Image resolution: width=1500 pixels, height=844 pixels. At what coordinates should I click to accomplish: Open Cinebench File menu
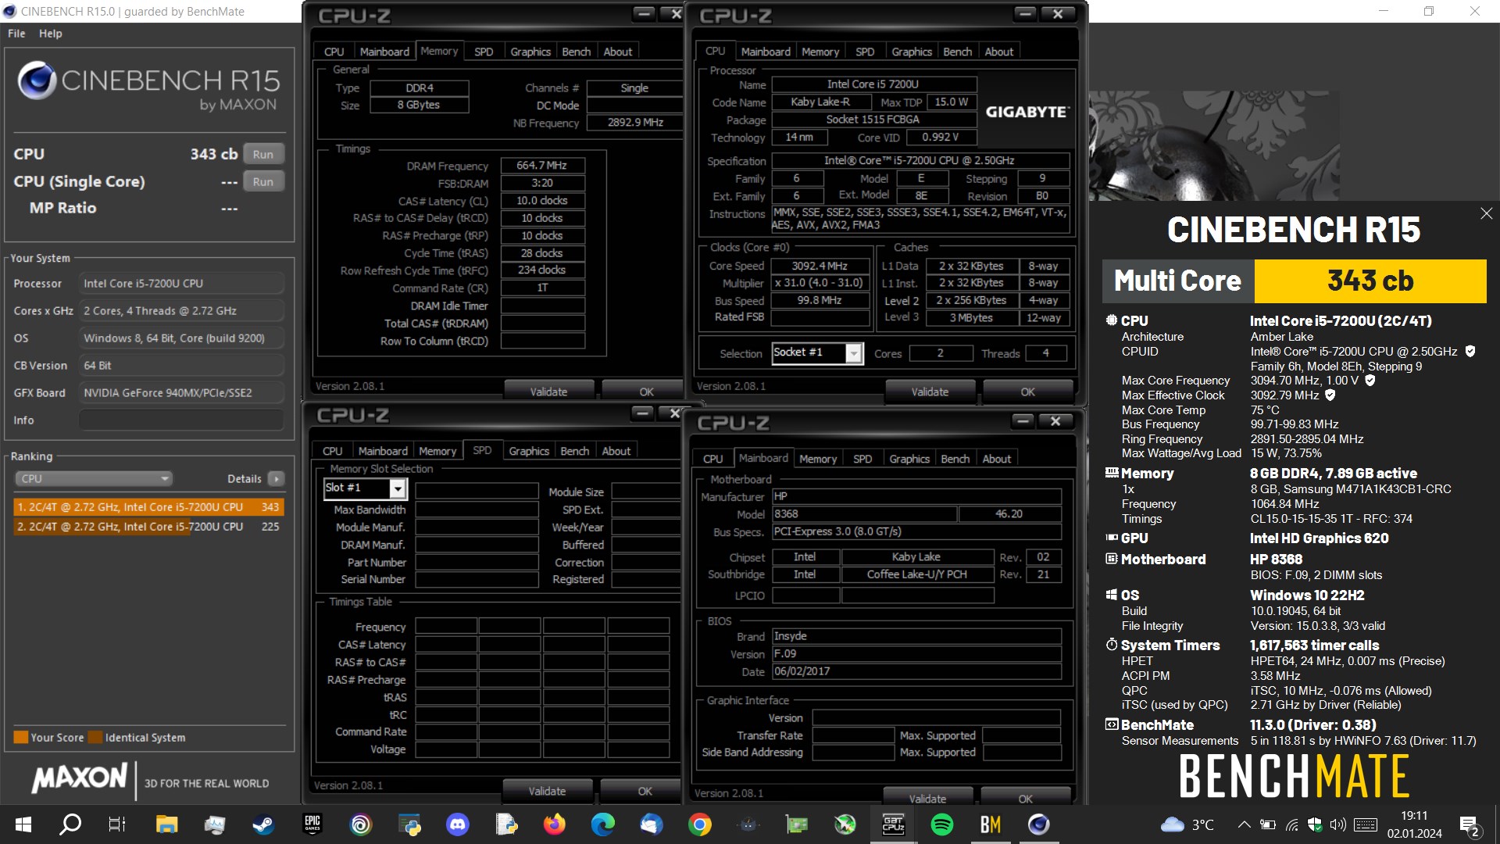[16, 34]
